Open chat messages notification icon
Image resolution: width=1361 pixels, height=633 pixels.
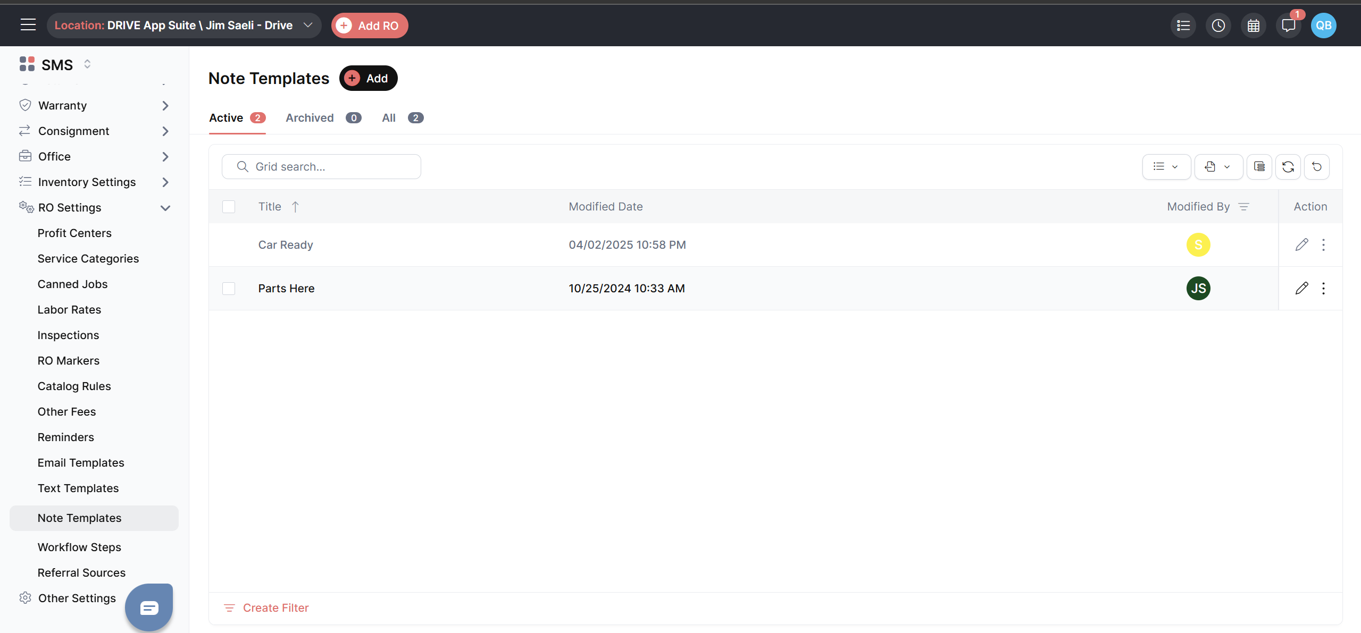pos(1288,26)
